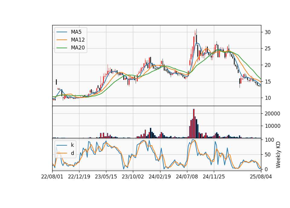Screen dimensions: 290x208
Task: Click the green MA20 legend line sample
Action: pyautogui.click(x=62, y=48)
